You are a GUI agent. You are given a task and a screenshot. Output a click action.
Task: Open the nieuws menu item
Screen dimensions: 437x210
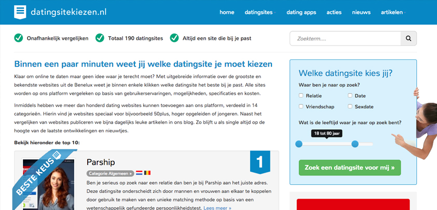[x=361, y=12]
